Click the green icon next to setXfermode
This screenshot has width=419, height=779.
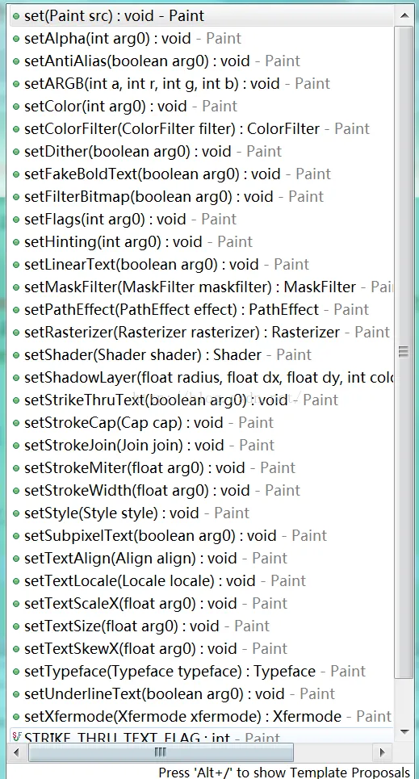tap(16, 717)
